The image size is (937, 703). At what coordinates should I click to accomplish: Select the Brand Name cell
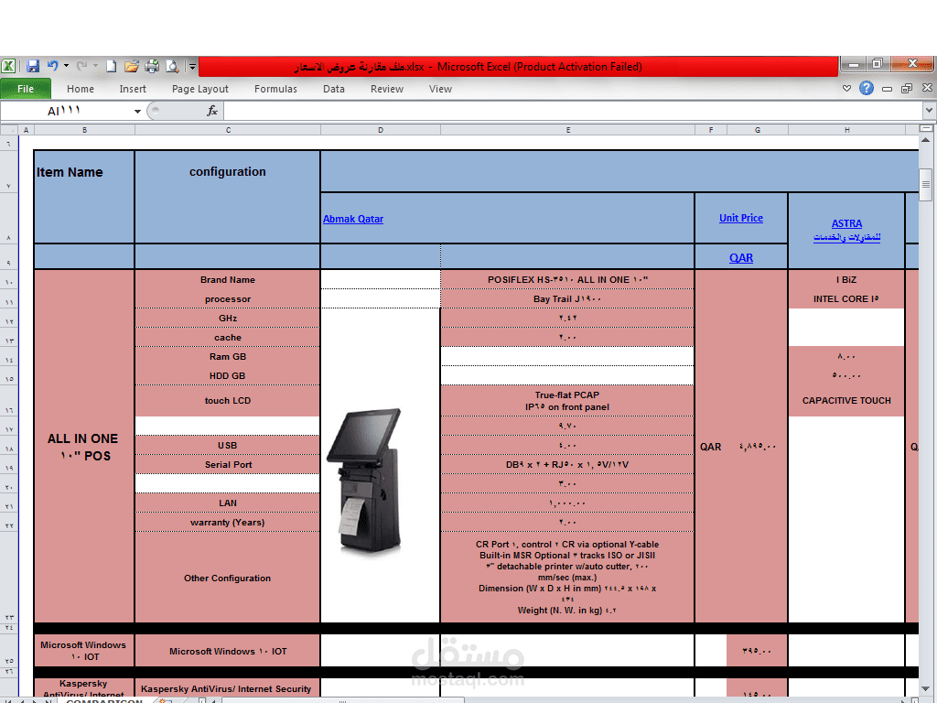[x=228, y=280]
